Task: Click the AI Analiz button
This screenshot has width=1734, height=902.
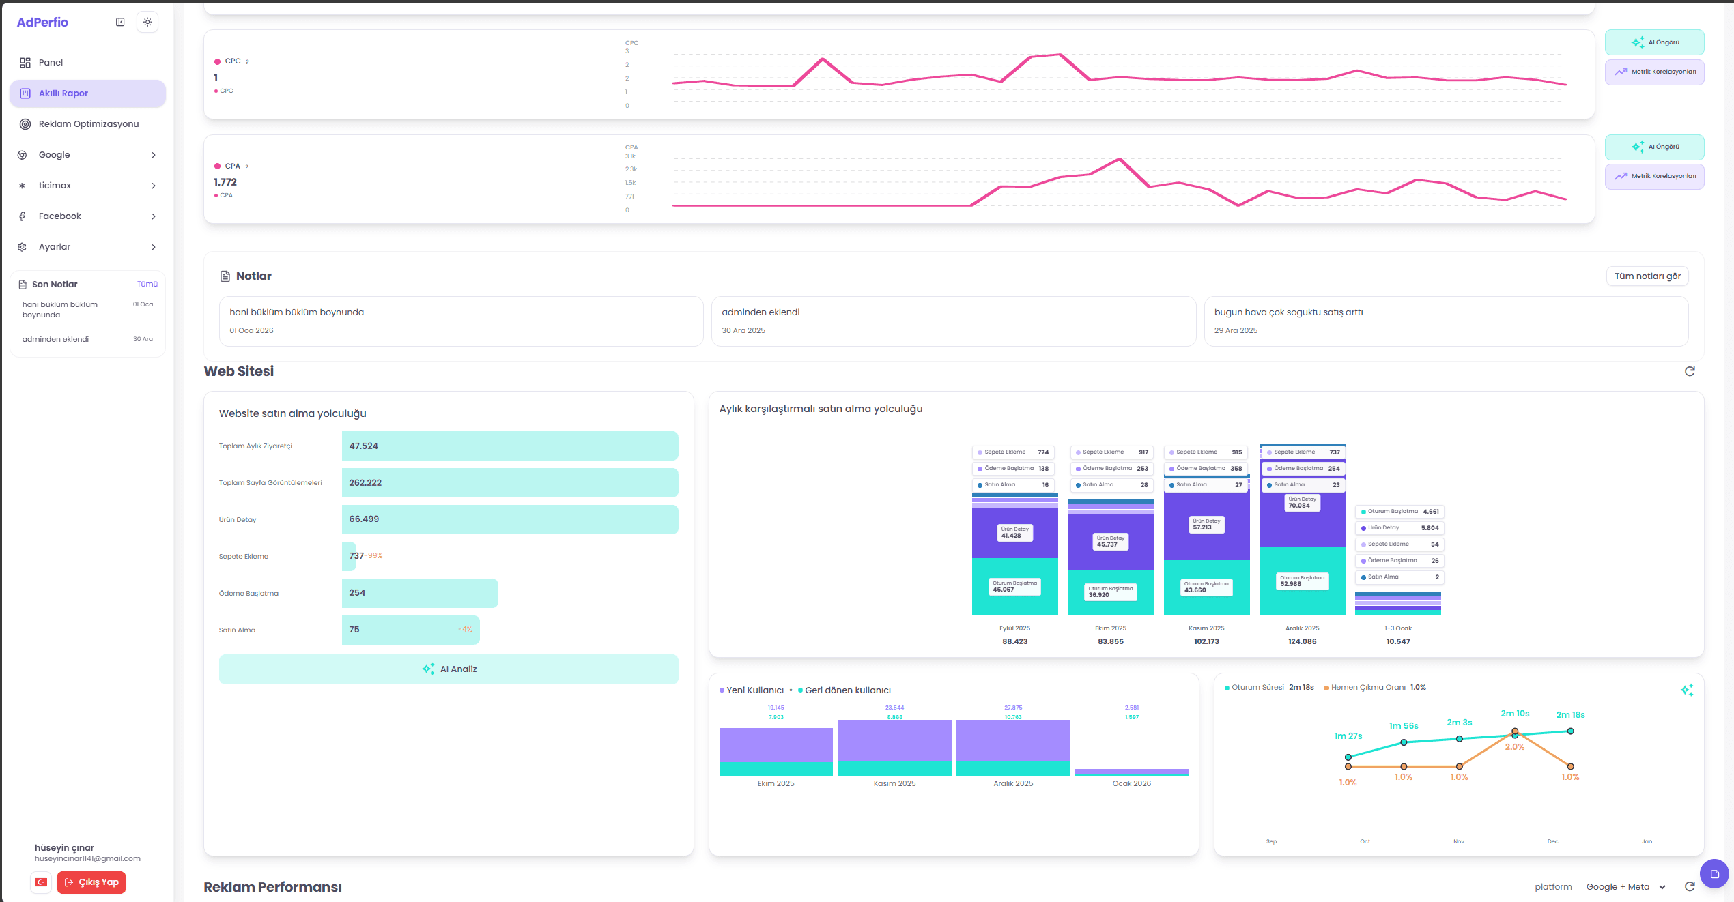Action: pos(449,669)
